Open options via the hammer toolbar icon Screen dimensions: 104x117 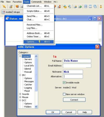[x=11, y=7]
